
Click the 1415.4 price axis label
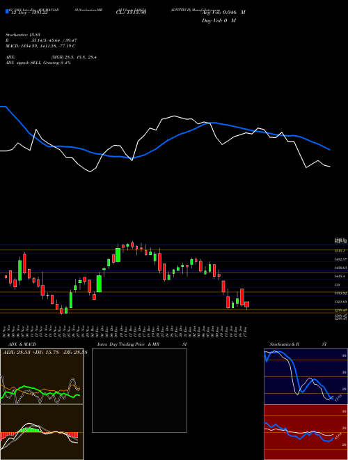click(340, 277)
